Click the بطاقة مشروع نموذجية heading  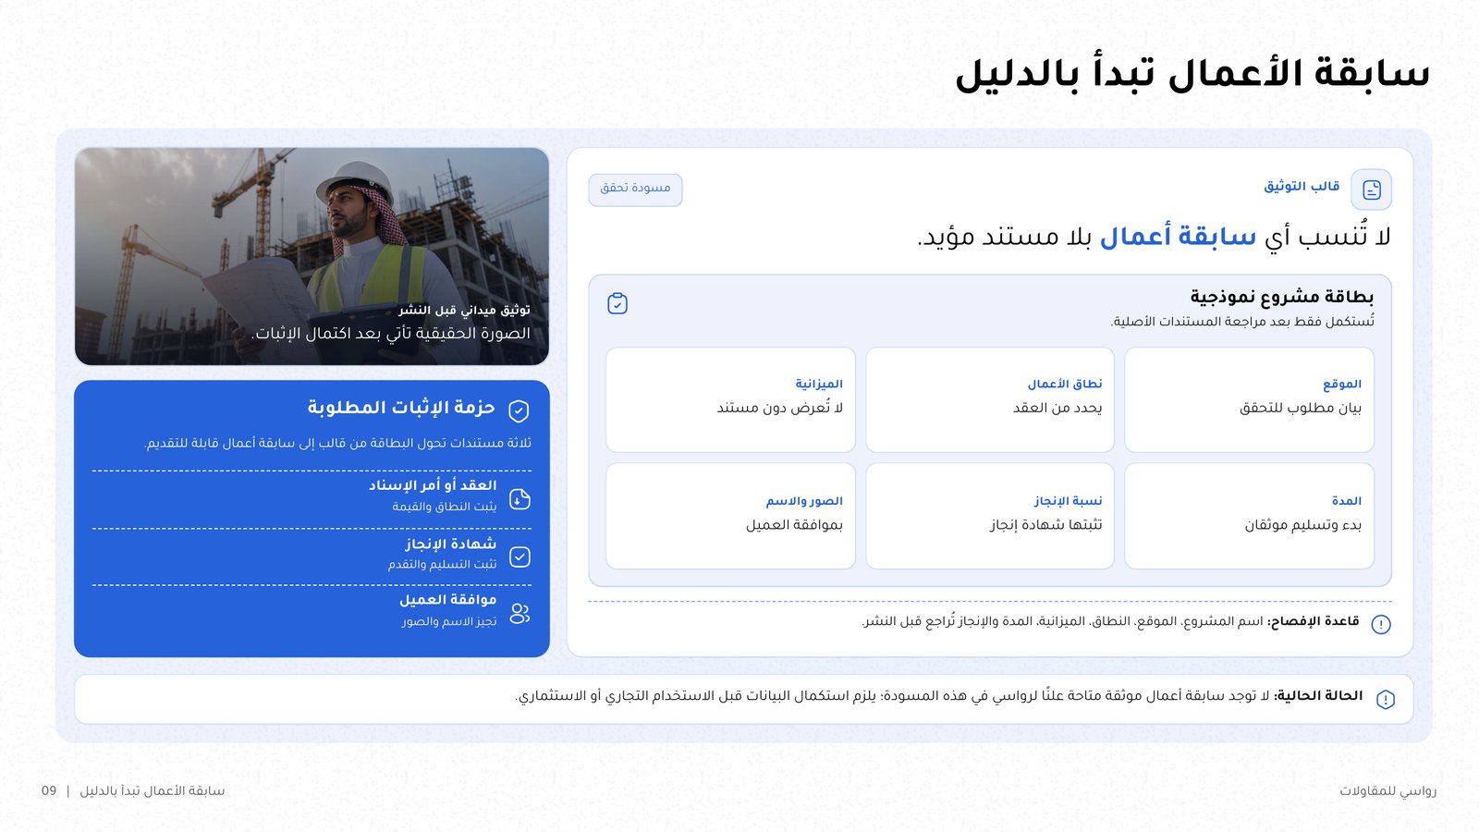[1281, 297]
